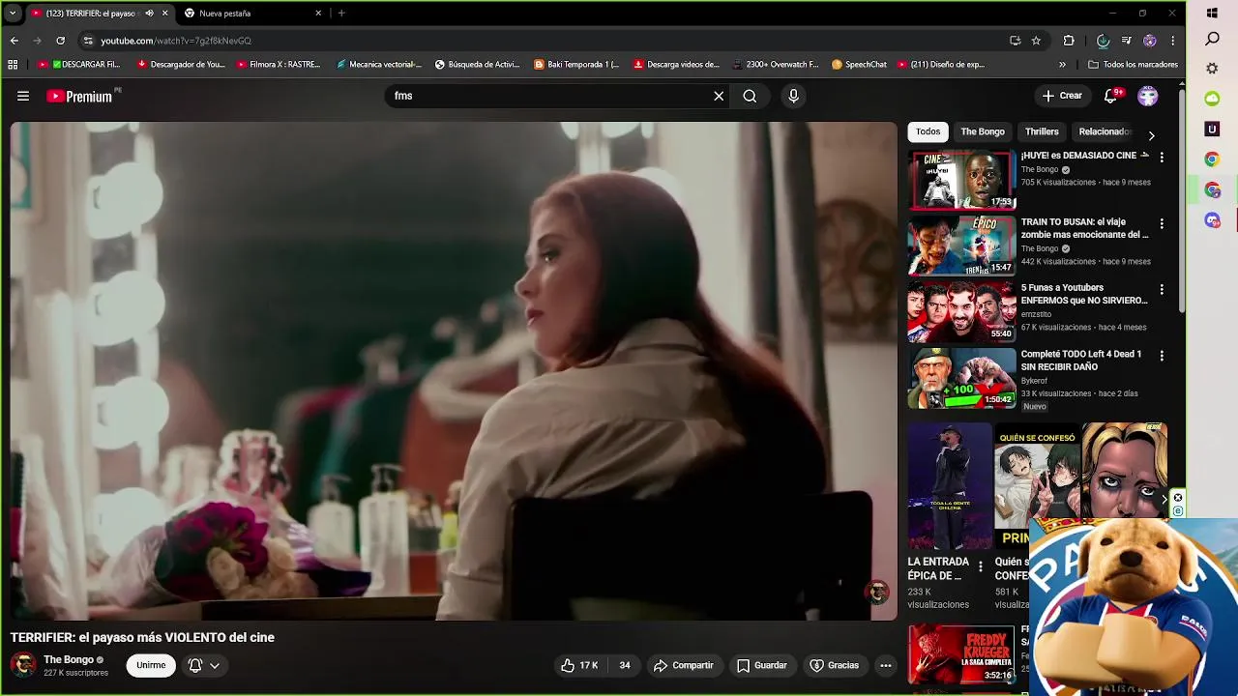Select The Bongo filter chip

click(983, 131)
